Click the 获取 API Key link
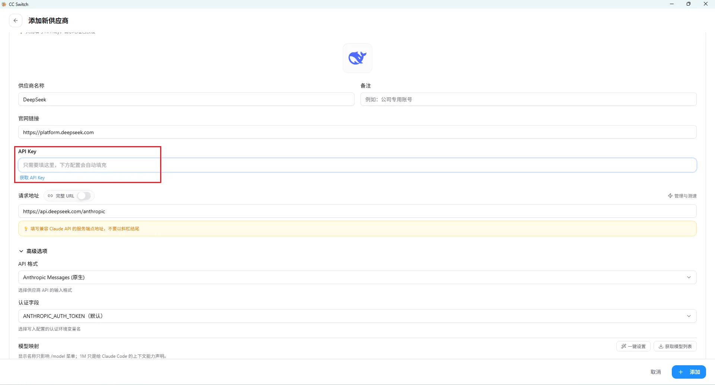 pos(32,178)
